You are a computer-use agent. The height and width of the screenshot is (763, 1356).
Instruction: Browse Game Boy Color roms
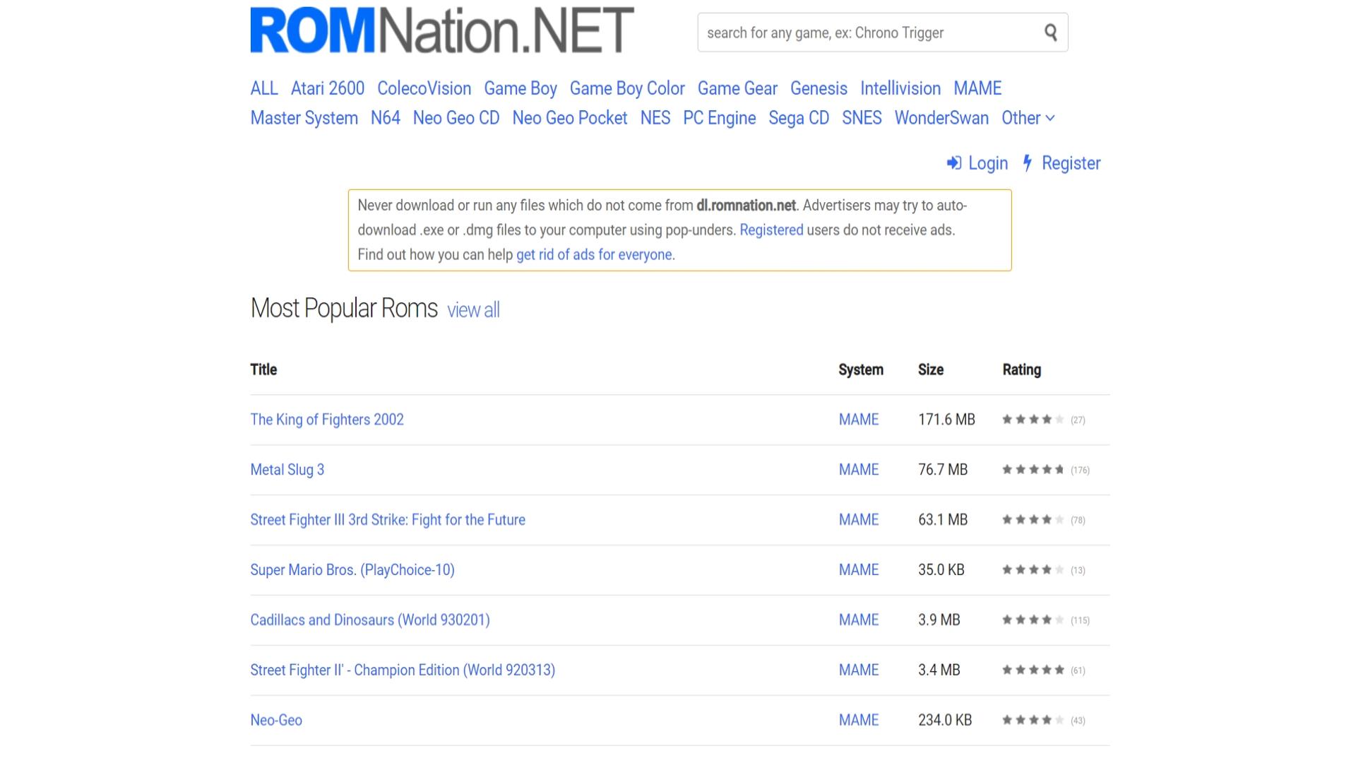(x=627, y=88)
